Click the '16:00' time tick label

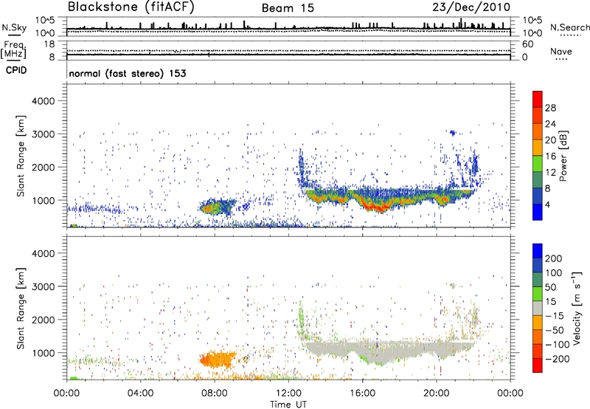pos(362,393)
